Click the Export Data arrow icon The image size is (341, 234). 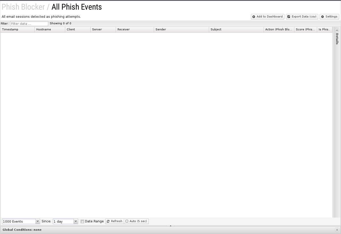click(289, 17)
